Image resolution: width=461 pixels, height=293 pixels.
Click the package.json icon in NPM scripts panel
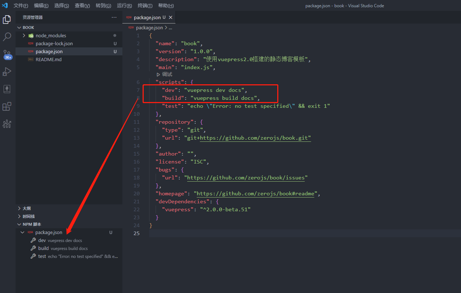30,233
